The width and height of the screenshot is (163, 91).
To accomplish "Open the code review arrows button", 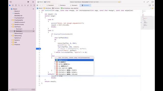I will pos(148,2).
